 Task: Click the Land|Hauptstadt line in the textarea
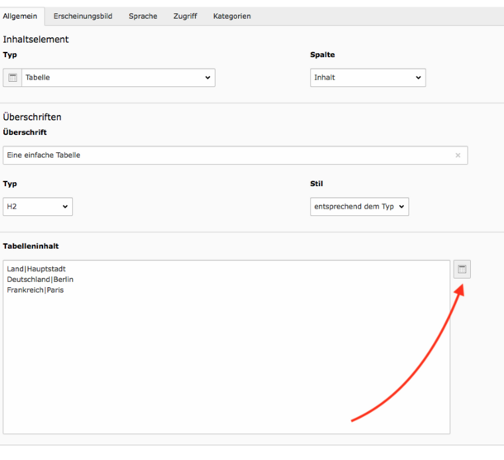(x=36, y=269)
